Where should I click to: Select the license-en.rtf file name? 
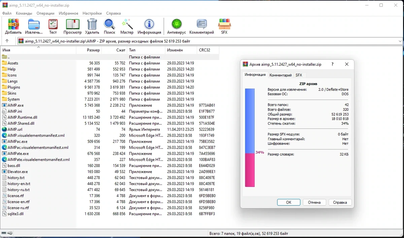point(19,202)
